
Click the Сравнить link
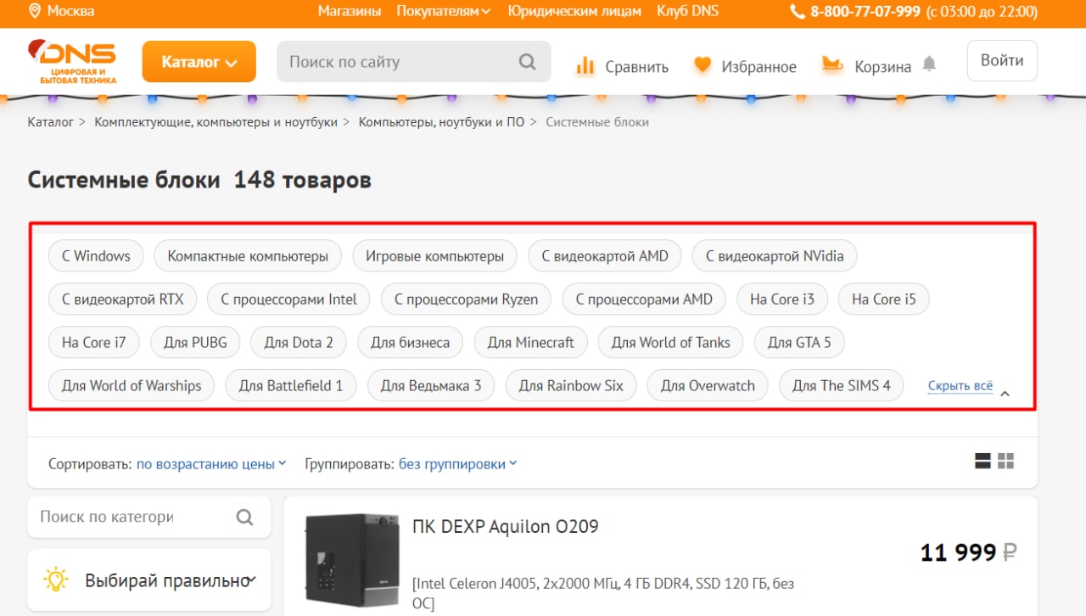point(636,67)
